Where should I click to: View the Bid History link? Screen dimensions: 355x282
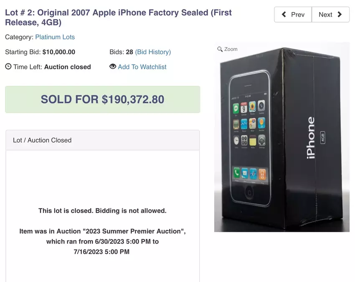click(153, 52)
